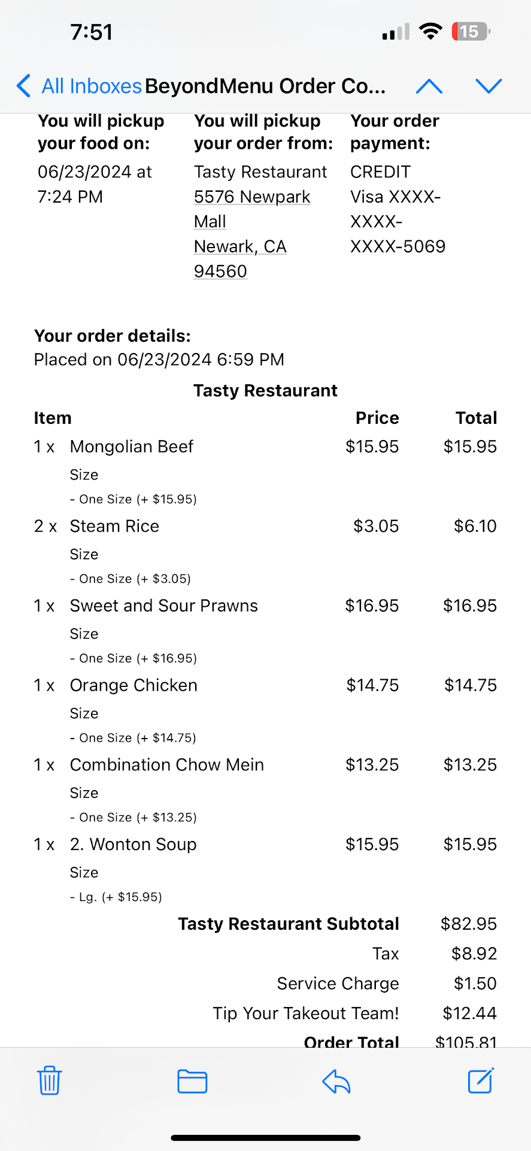Viewport: 531px width, 1151px height.
Task: Tap the Mongolian Beef item row
Action: click(132, 447)
